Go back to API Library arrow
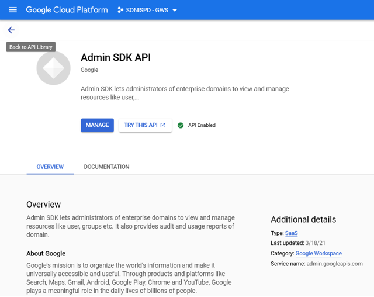Screen dimensions: 374x297 11,30
